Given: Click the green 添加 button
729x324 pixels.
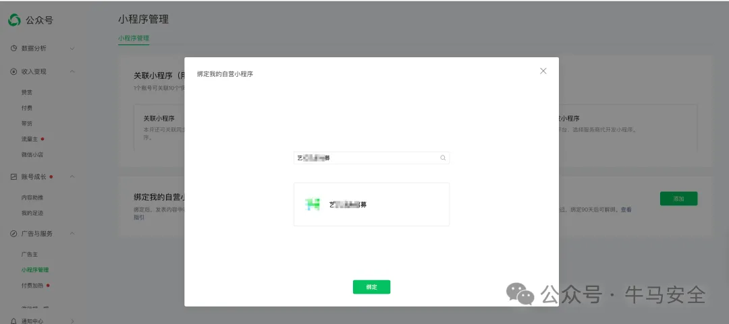Looking at the screenshot, I should point(678,199).
